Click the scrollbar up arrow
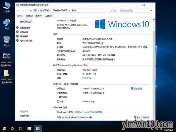The height and width of the screenshot is (132, 176). (x=154, y=19)
